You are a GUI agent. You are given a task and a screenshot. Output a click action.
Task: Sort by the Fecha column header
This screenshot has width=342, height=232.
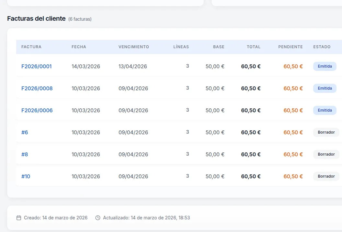click(x=79, y=47)
